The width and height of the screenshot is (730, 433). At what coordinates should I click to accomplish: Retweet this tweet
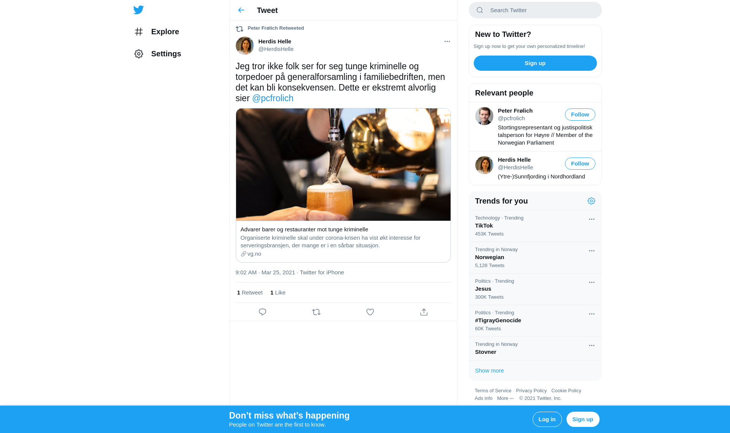click(316, 312)
